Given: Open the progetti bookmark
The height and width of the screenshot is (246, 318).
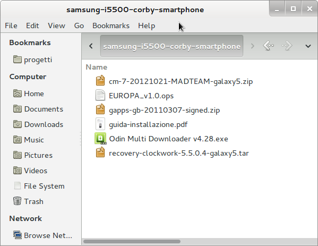Looking at the screenshot, I should [x=33, y=60].
